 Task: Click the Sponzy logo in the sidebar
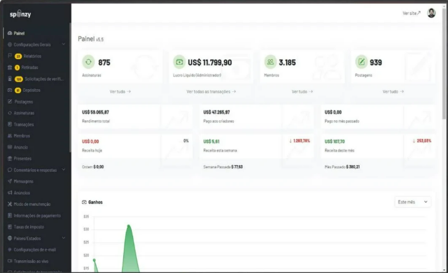[20, 14]
